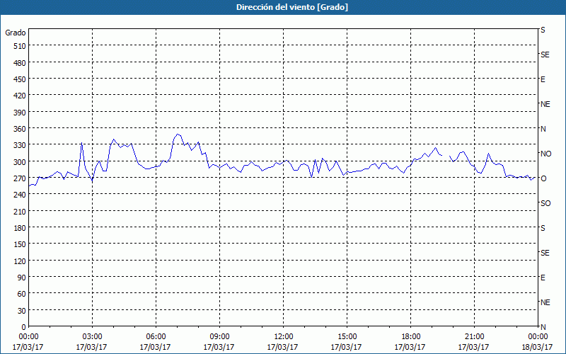Click the chart title "Dirección del viento [Grado]"
The width and height of the screenshot is (566, 354).
(292, 7)
